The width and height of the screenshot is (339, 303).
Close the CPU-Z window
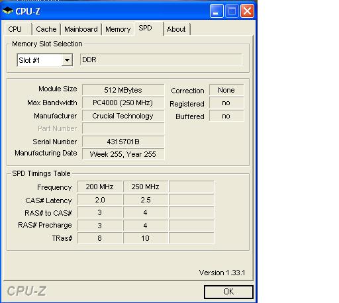pos(247,11)
